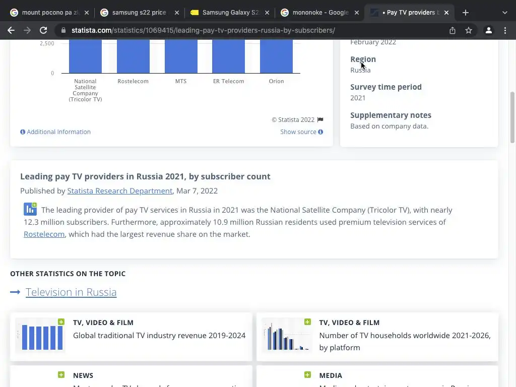Click the browser forward arrow
516x387 pixels.
point(27,30)
